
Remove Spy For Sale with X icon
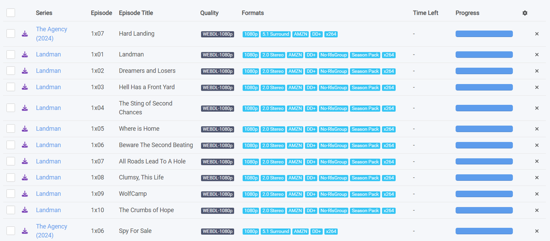pyautogui.click(x=537, y=231)
